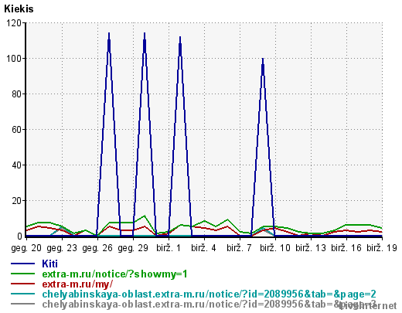Click the LiveInternet watermark logo
The image size is (402, 313).
368,306
